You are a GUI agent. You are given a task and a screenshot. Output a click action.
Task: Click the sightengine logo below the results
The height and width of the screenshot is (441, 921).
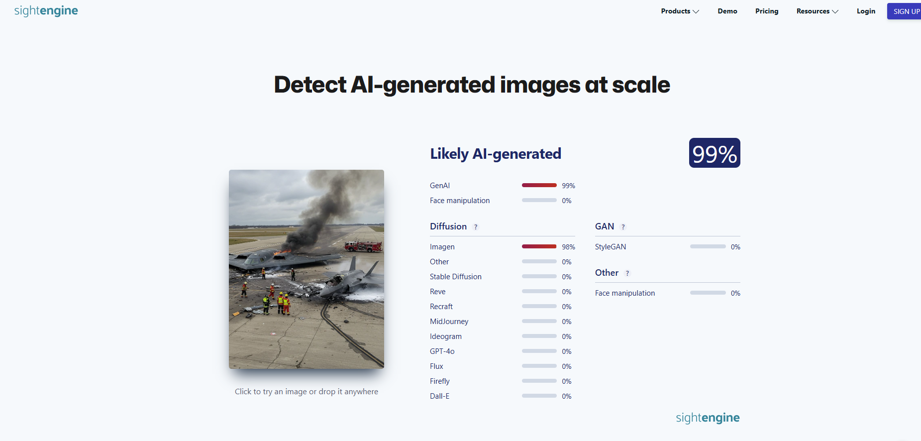coord(708,418)
